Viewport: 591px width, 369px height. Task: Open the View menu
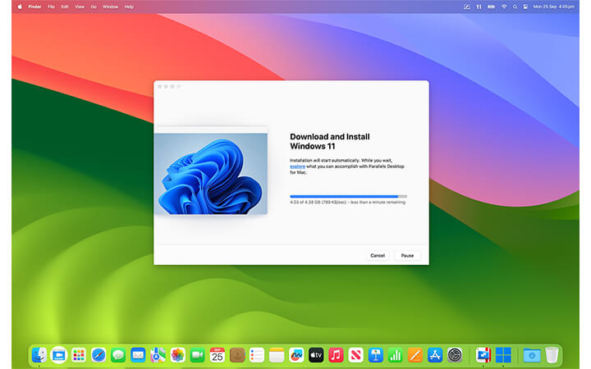click(80, 7)
